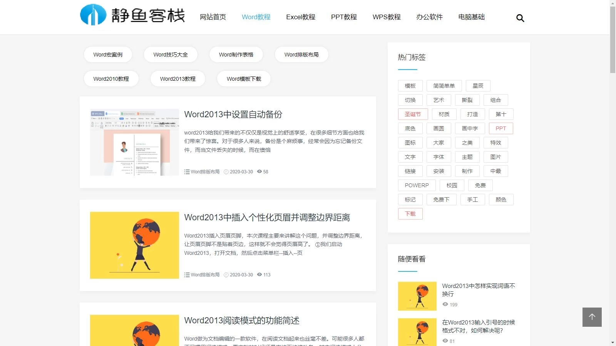
Task: Open the Excel教程 navigation menu
Action: point(300,17)
